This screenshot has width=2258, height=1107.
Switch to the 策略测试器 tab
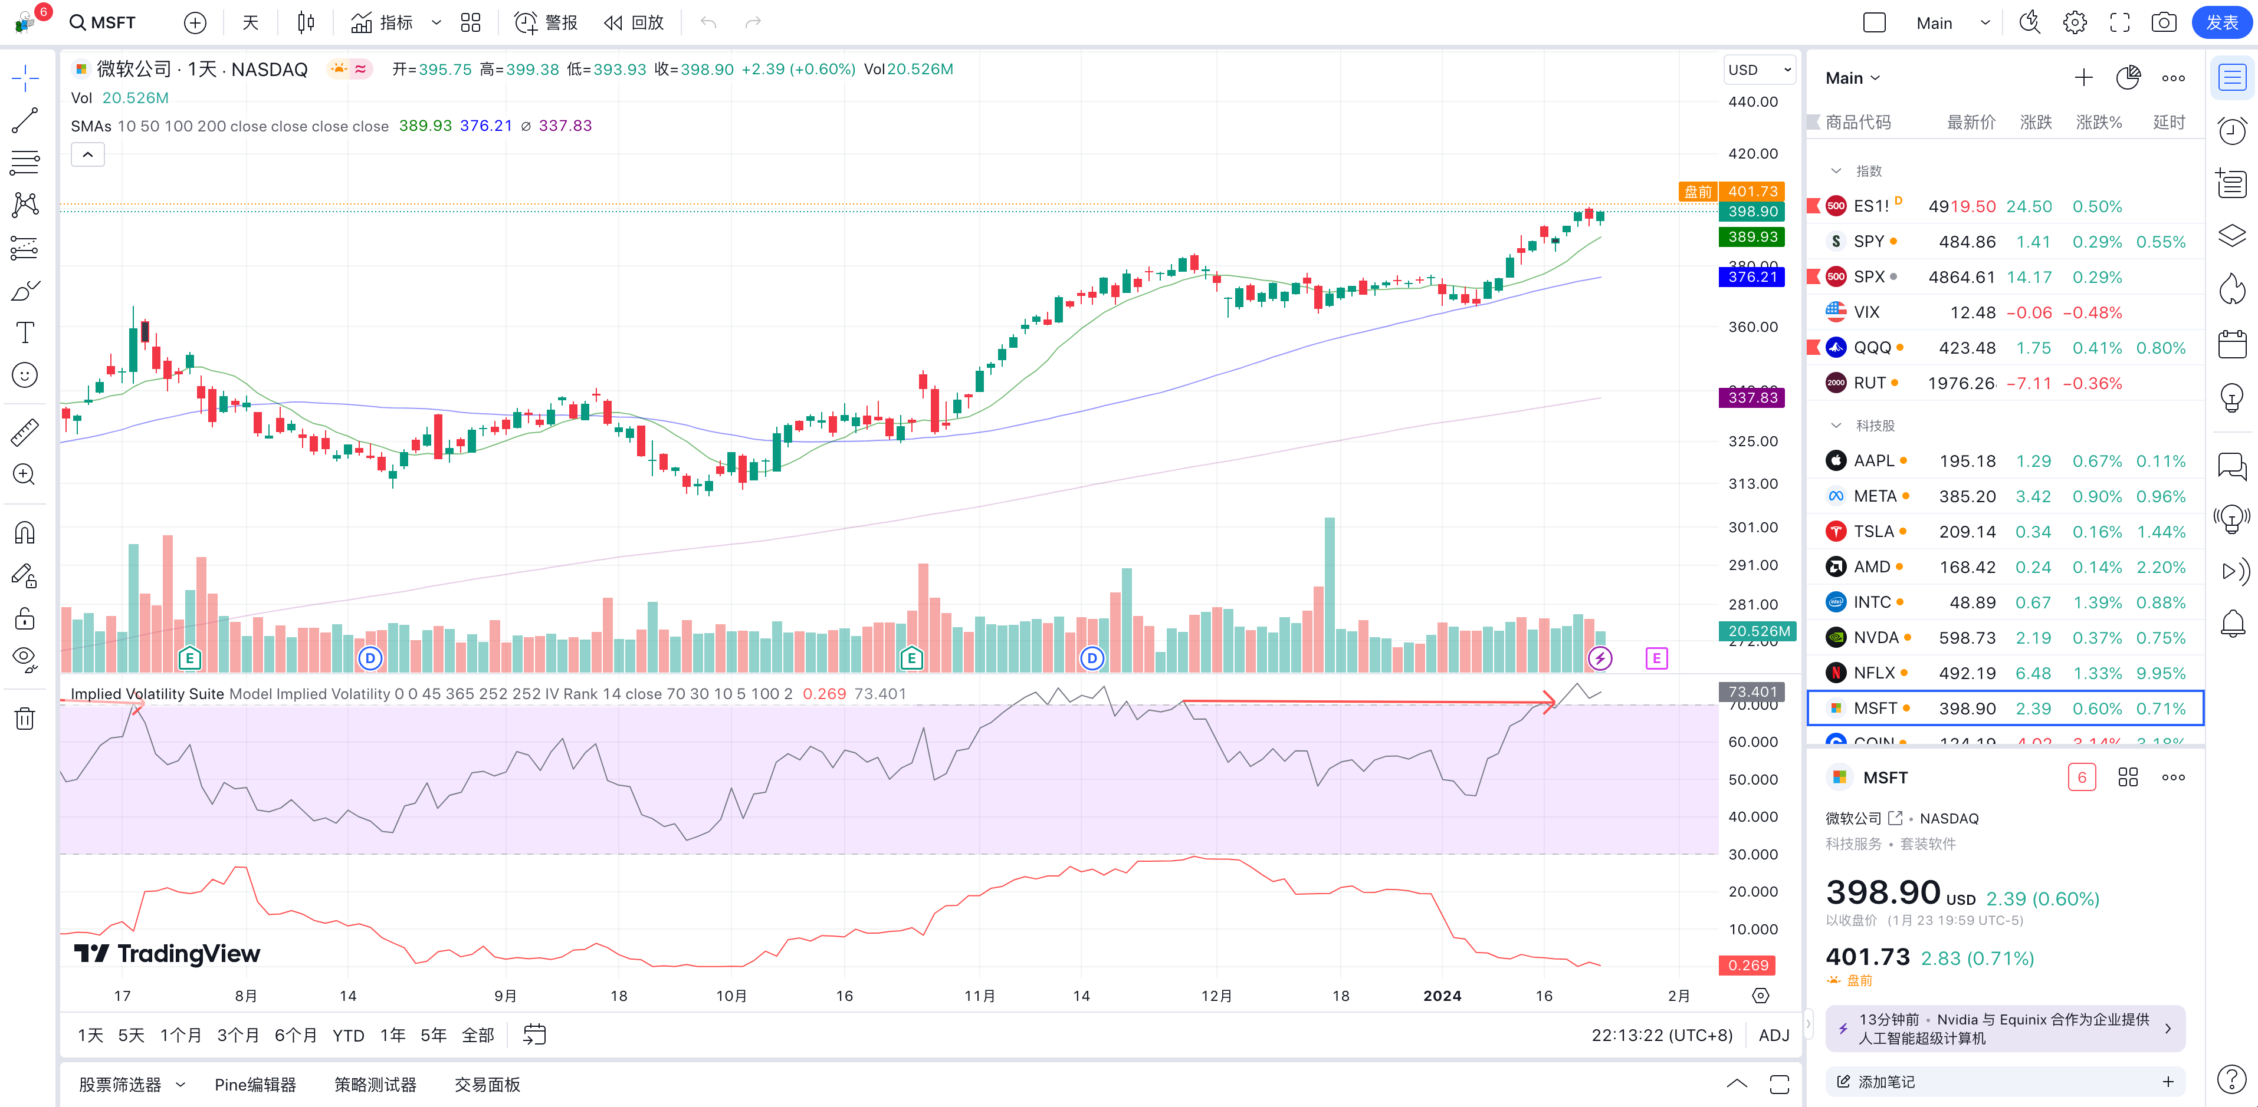[x=375, y=1085]
